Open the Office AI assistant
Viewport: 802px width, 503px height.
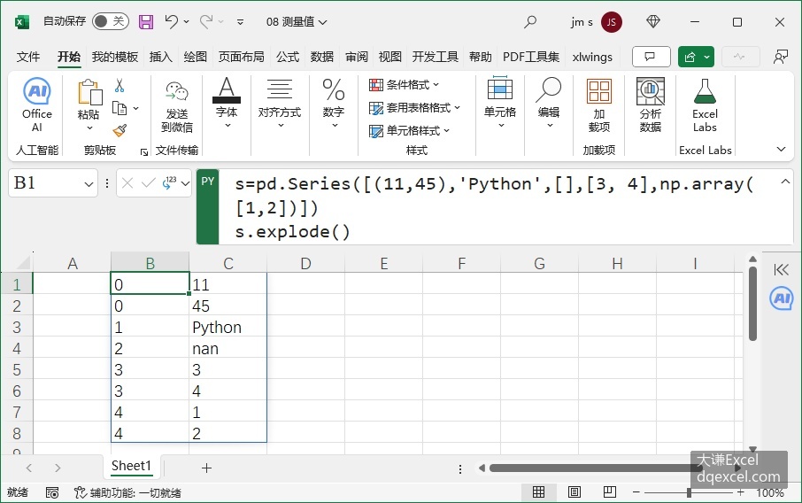click(x=37, y=105)
